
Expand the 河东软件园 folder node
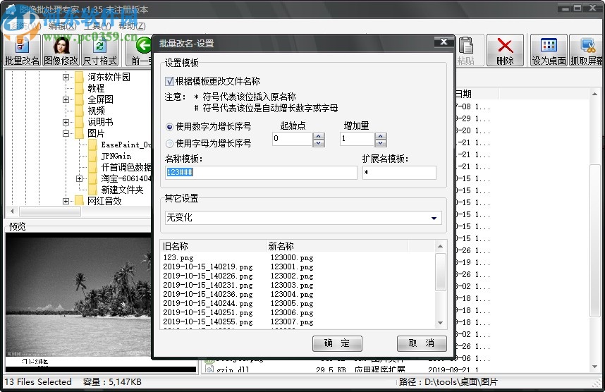coord(66,77)
